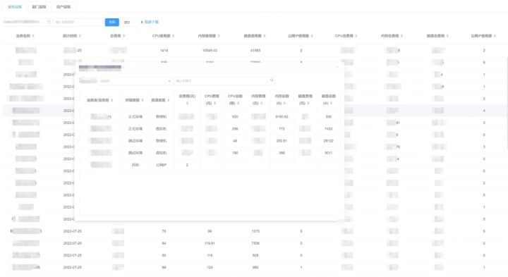Image resolution: width=508 pixels, height=277 pixels.
Task: Sort dialog by 资源类型 sort icon
Action: 169,100
